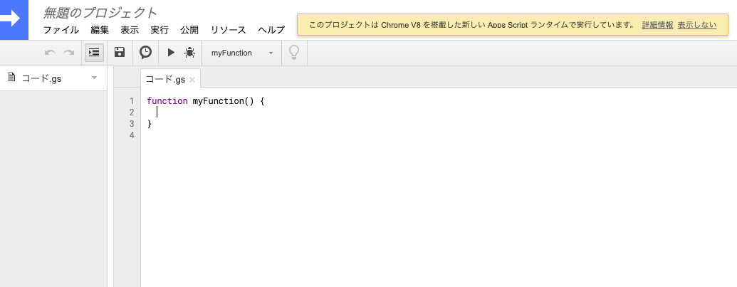This screenshot has width=737, height=287.
Task: Save the project with floppy disk icon
Action: pos(120,52)
